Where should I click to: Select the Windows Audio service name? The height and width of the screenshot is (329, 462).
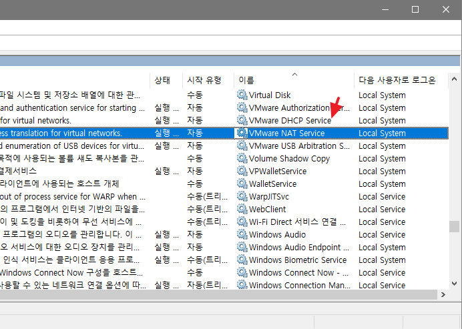click(277, 234)
